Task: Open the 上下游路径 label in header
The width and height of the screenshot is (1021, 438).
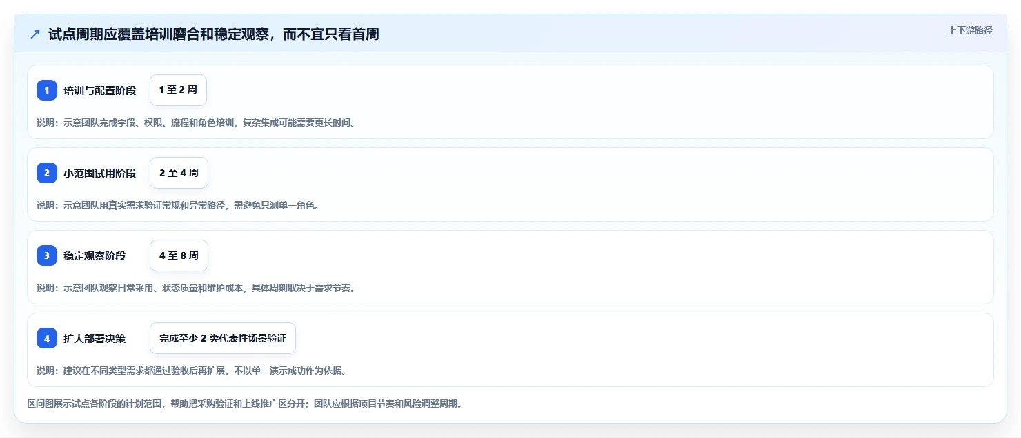Action: [970, 30]
